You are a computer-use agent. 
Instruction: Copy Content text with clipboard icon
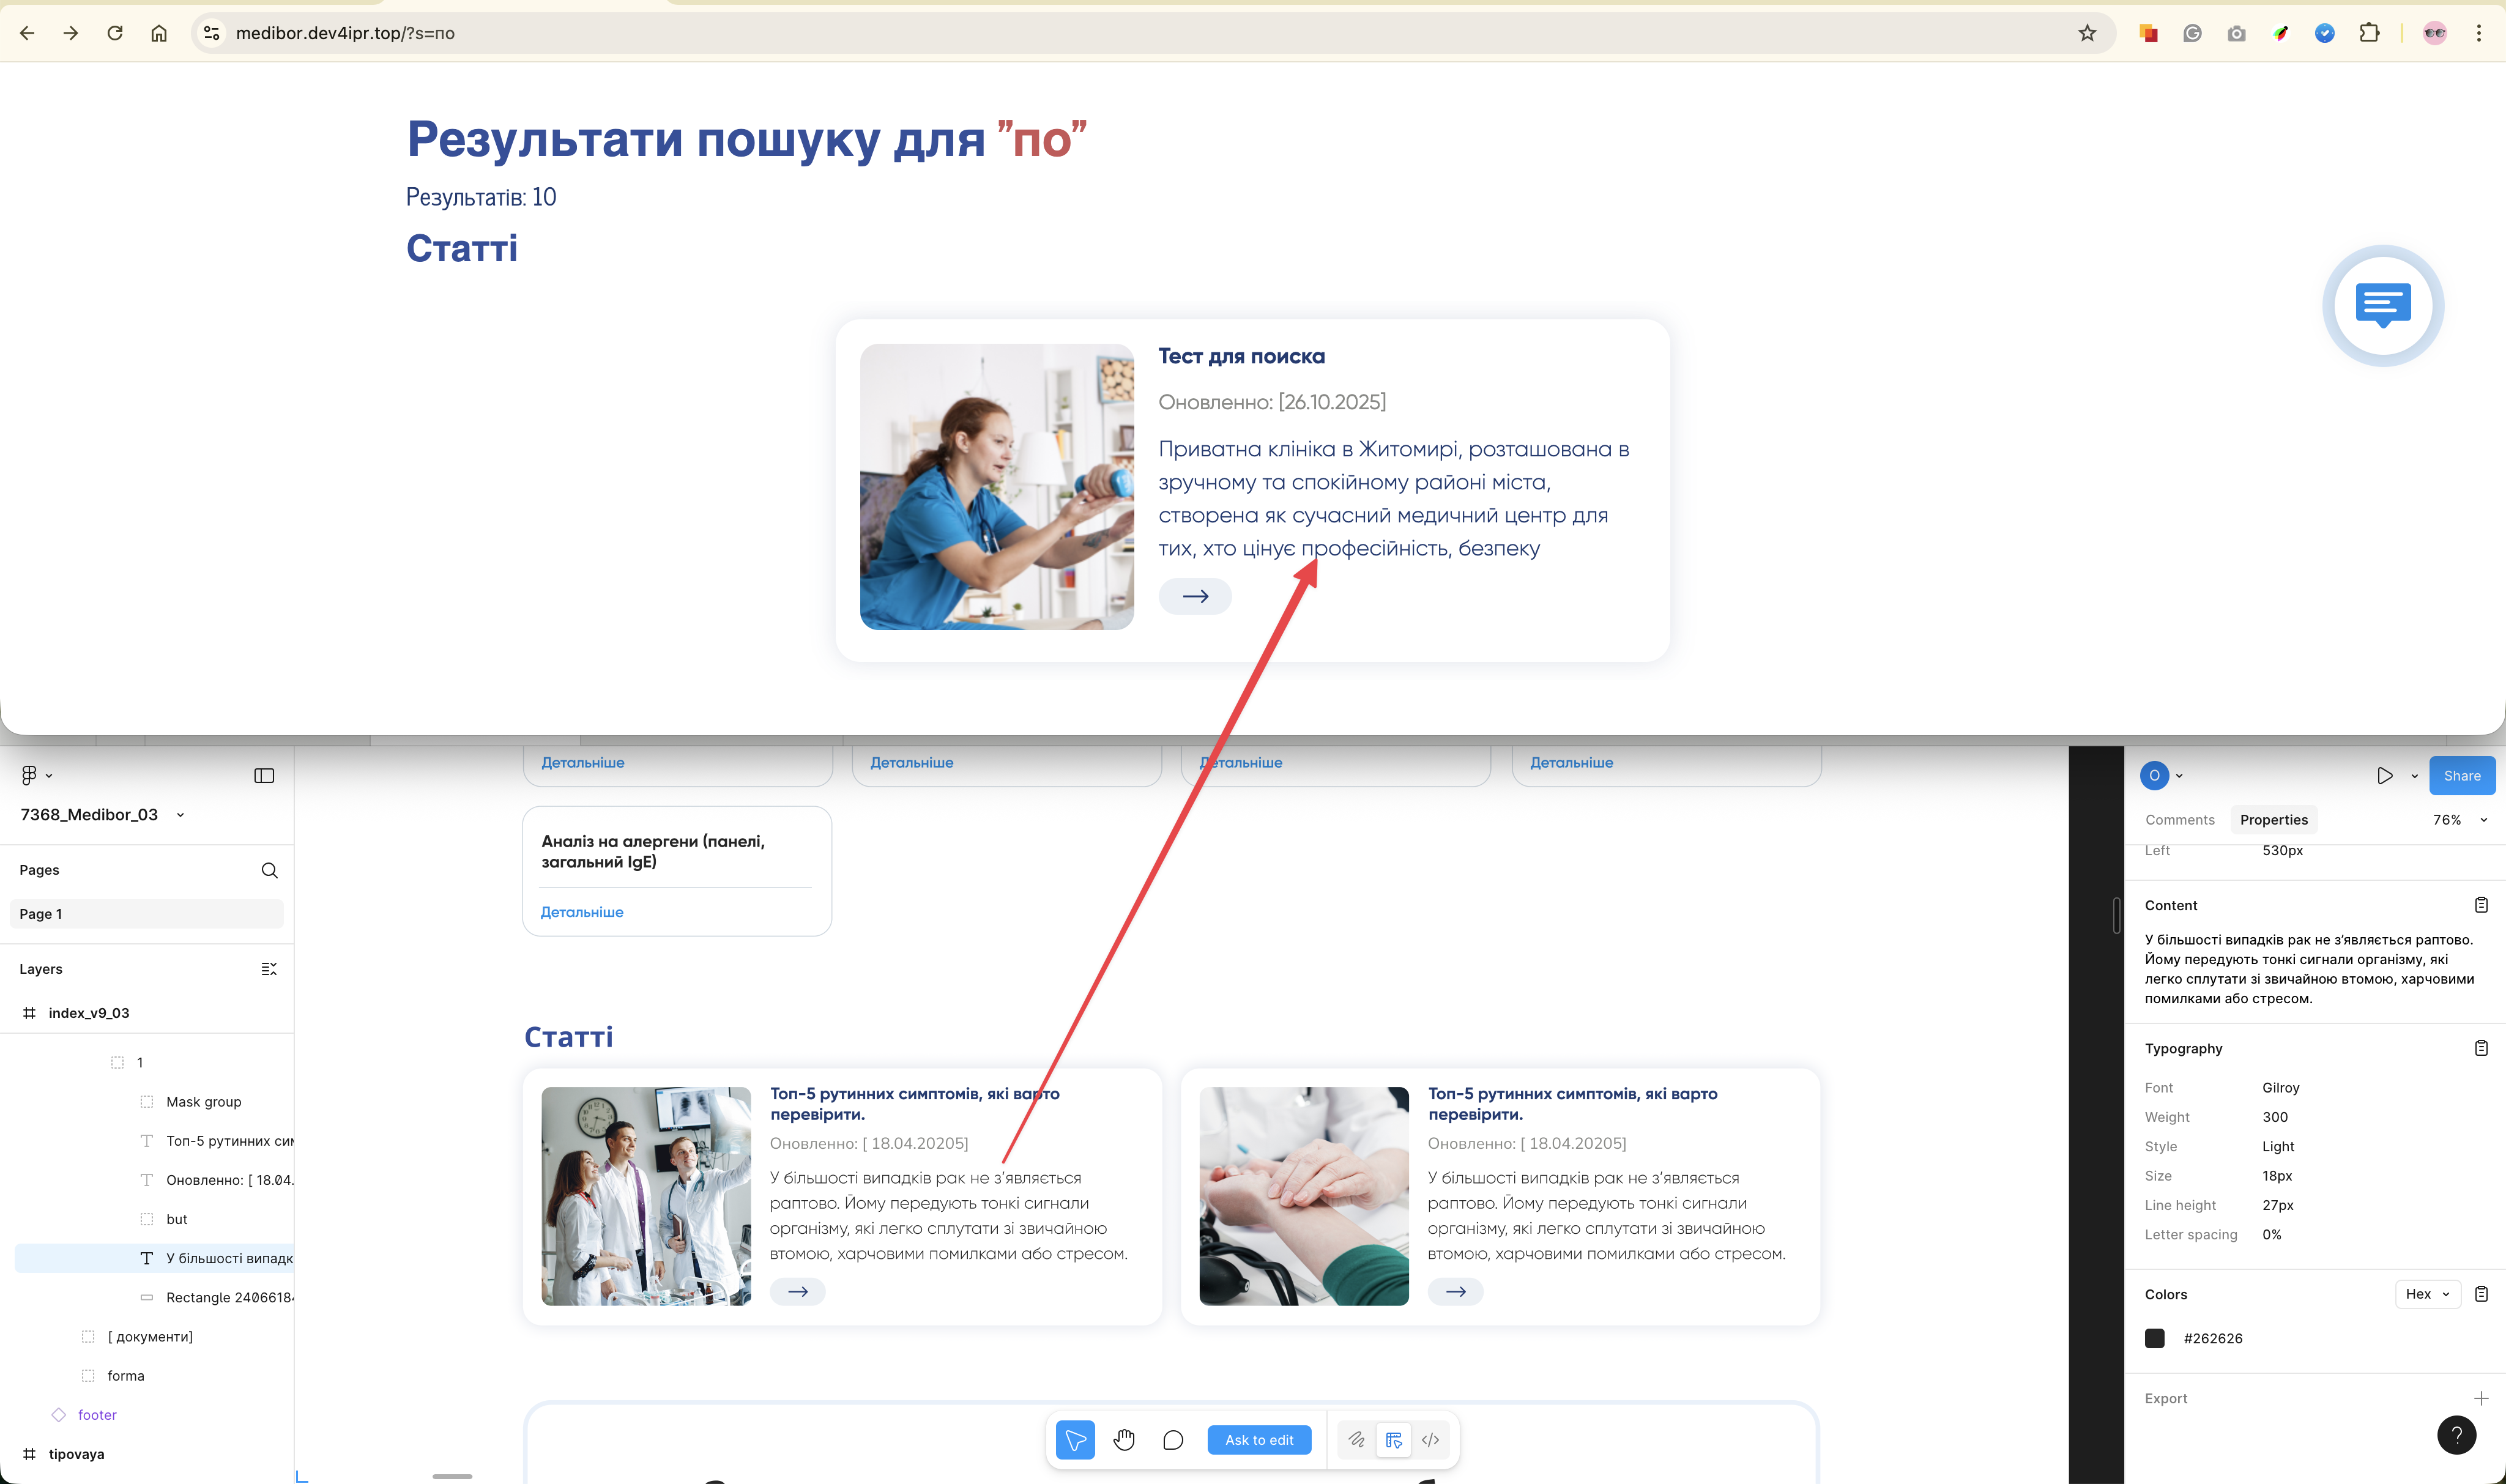2480,905
